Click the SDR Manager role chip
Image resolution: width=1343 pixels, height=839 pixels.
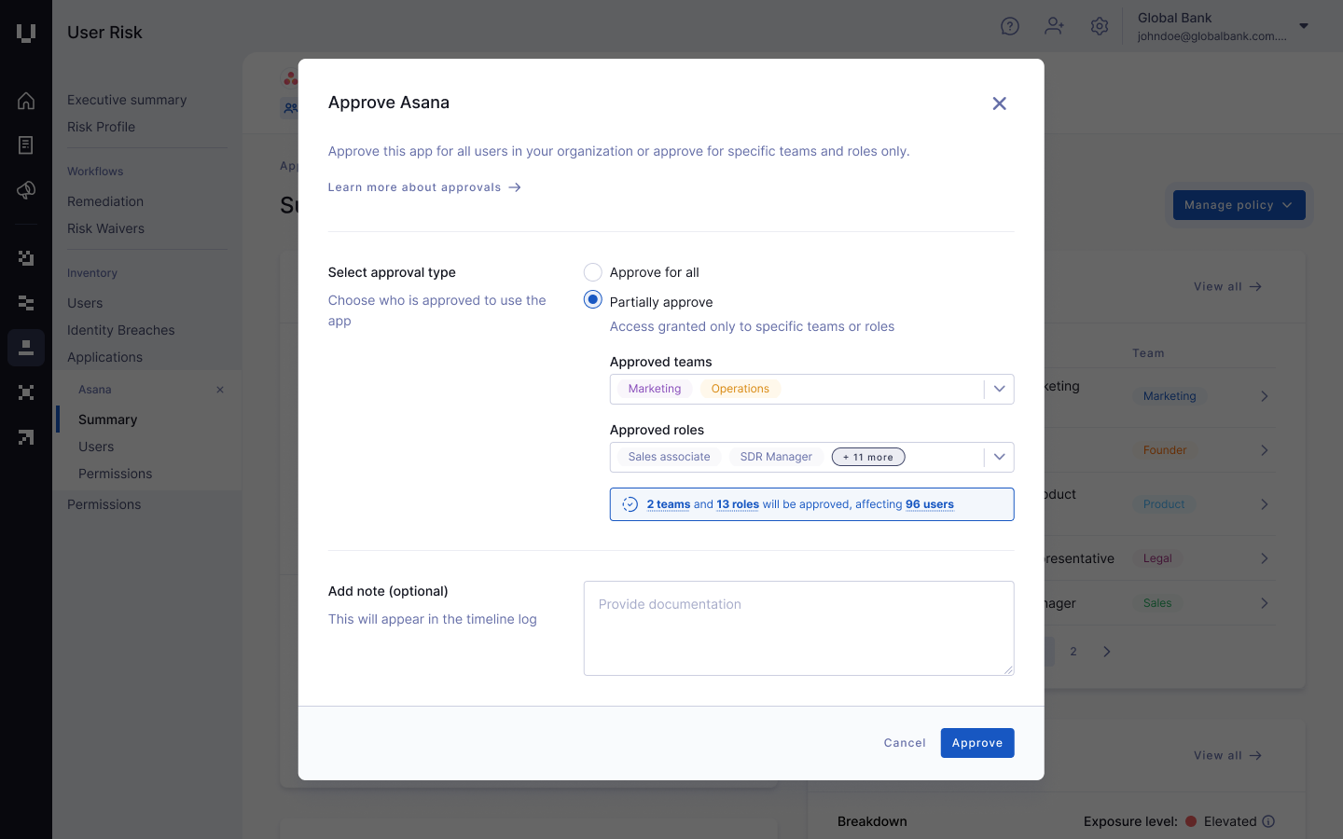[776, 457]
